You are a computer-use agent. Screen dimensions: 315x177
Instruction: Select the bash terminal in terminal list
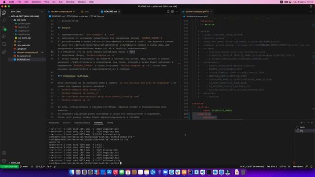305,127
